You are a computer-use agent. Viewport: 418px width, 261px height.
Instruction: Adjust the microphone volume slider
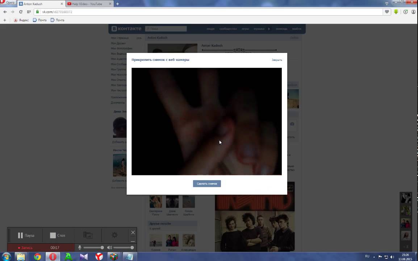tap(93, 248)
